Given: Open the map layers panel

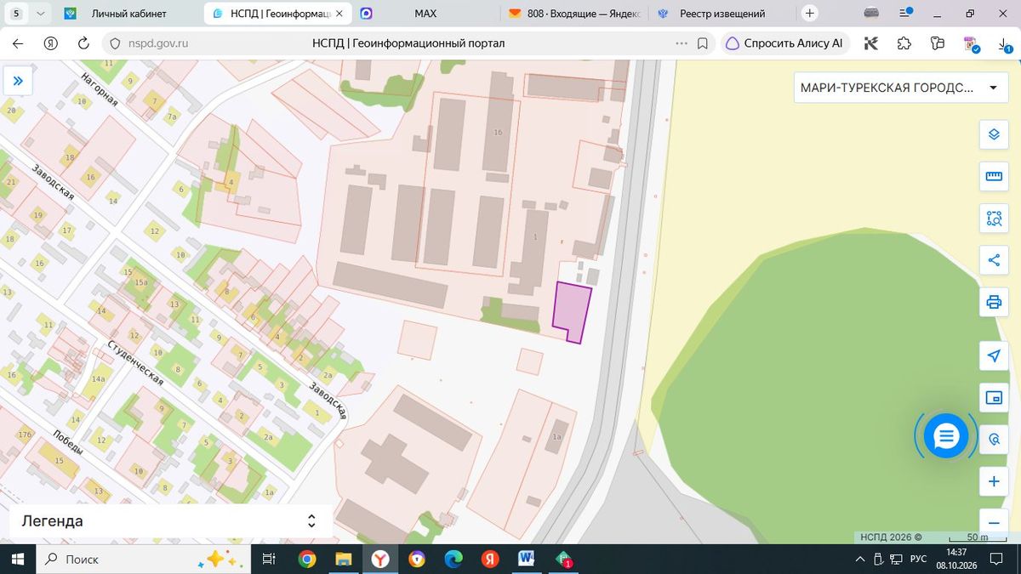Looking at the screenshot, I should coord(993,134).
